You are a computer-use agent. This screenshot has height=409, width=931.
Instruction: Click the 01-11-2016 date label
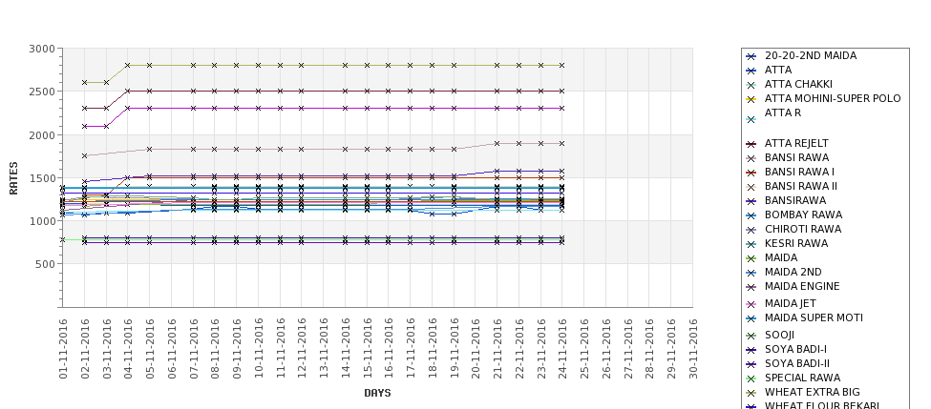63,349
